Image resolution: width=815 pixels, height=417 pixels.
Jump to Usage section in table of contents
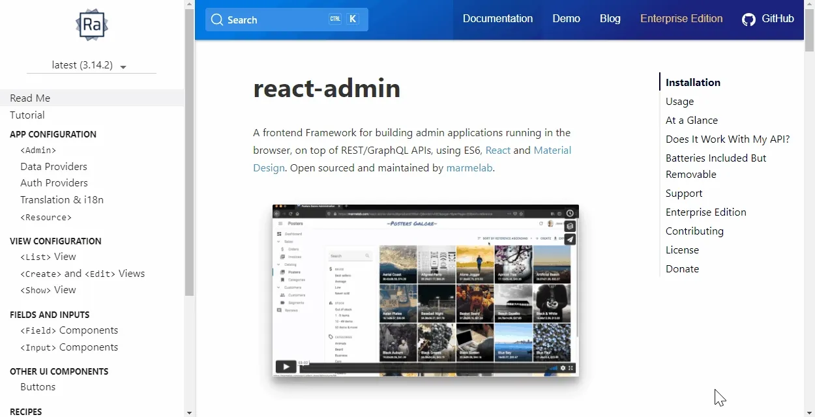coord(679,102)
